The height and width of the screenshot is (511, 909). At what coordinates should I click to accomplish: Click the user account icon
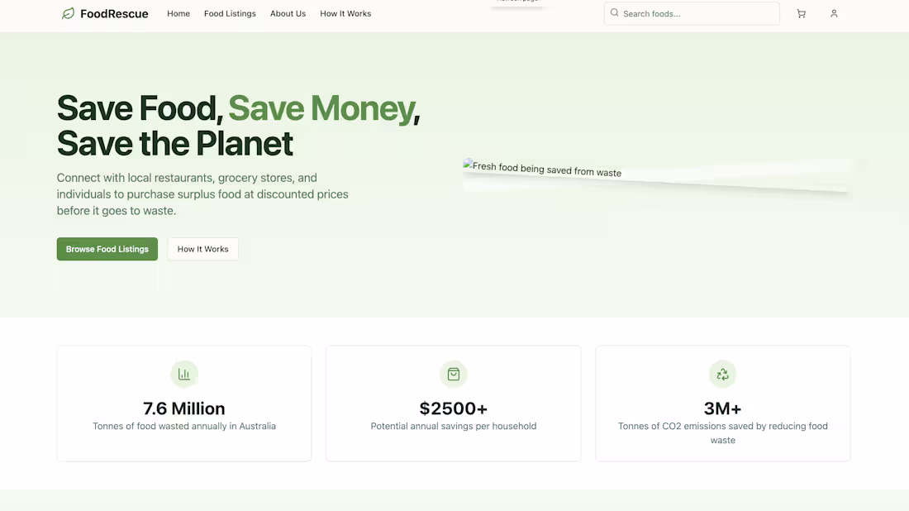click(834, 13)
